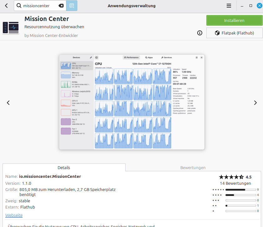Toggle the search-in-descriptions button
Image resolution: width=263 pixels, height=227 pixels.
click(x=72, y=6)
